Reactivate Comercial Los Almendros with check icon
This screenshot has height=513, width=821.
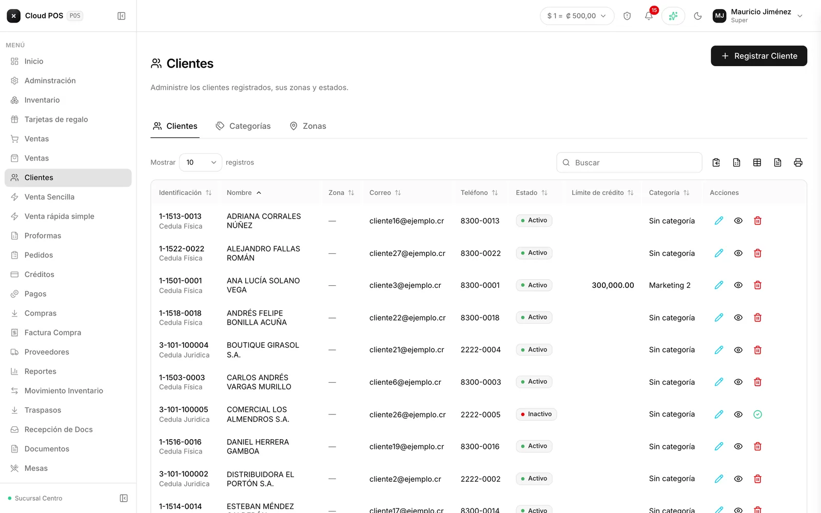click(x=757, y=414)
